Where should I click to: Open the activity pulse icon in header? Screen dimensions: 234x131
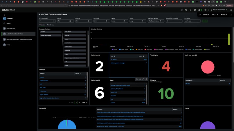pos(190,10)
